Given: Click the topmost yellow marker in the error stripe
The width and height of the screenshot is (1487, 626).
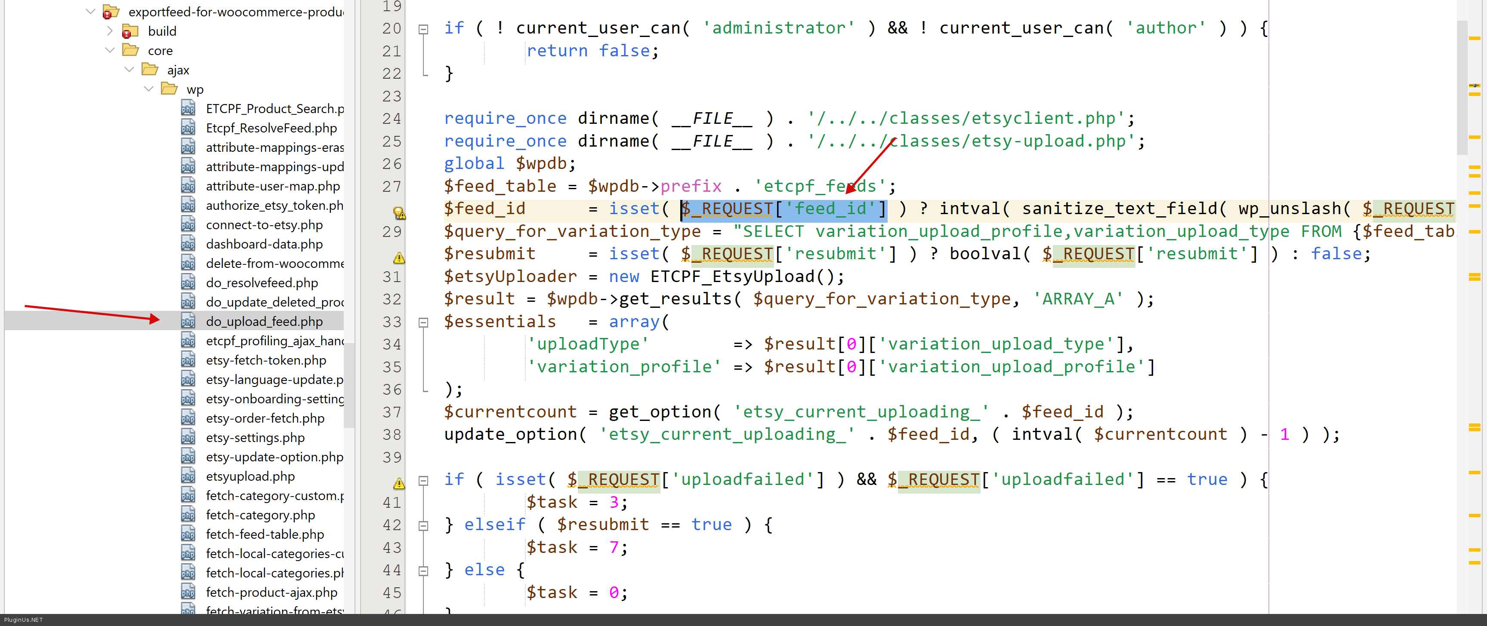Looking at the screenshot, I should point(1475,39).
